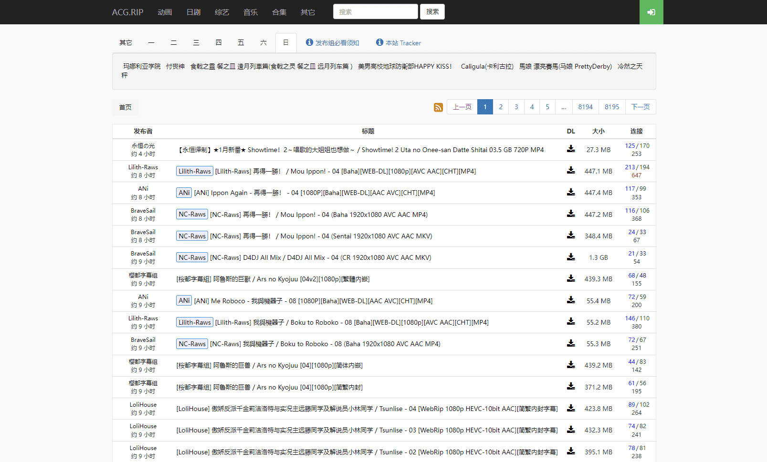Viewport: 767px width, 462px height.
Task: Open the 综艺 category in navbar
Action: [222, 12]
